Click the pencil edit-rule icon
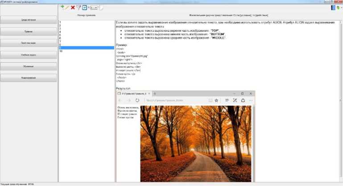The width and height of the screenshot is (343, 186). point(67,8)
